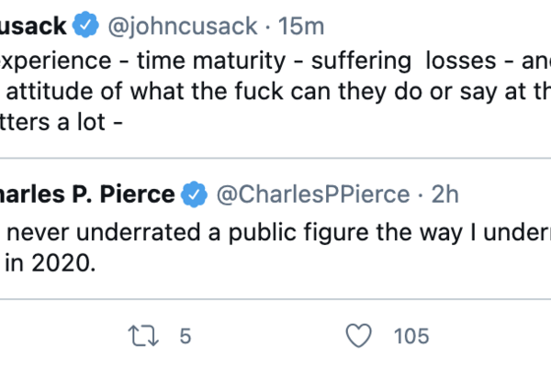551x367 pixels.
Task: Click Charles P. Pierce's verified badge
Action: [194, 194]
